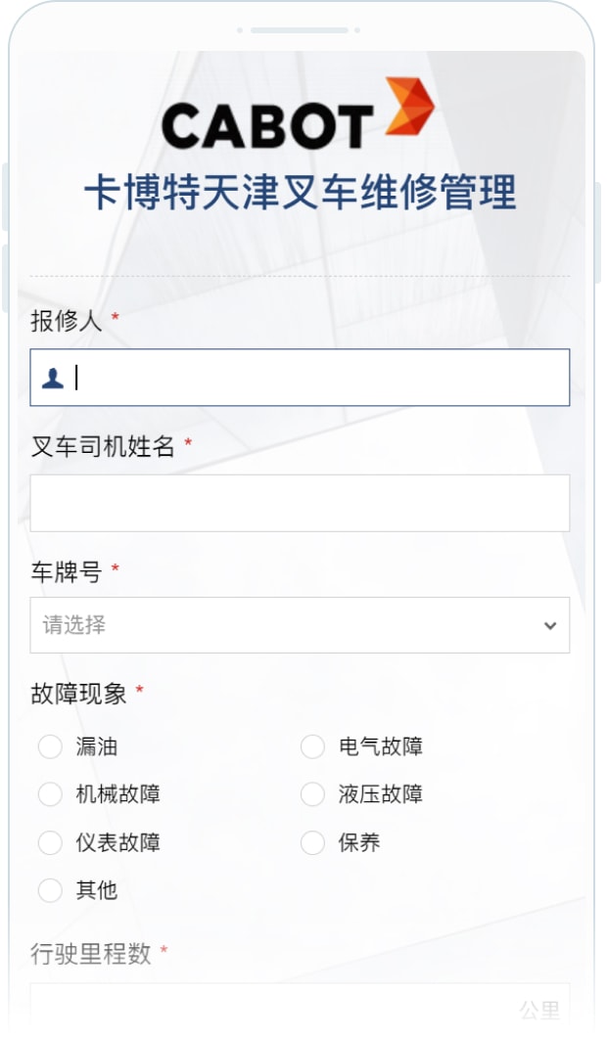
Task: Select the 漏油 radio option
Action: (x=50, y=747)
